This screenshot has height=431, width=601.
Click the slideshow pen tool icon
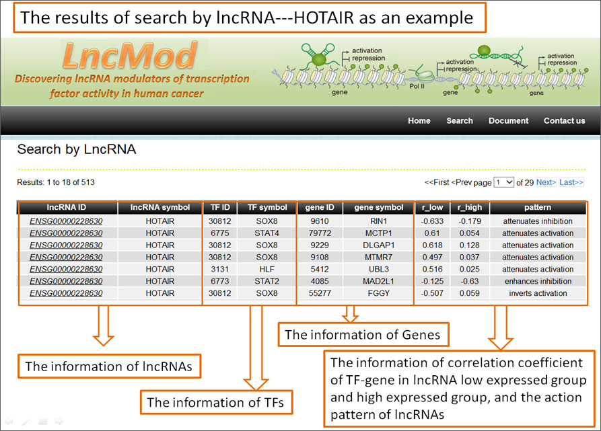(x=26, y=422)
